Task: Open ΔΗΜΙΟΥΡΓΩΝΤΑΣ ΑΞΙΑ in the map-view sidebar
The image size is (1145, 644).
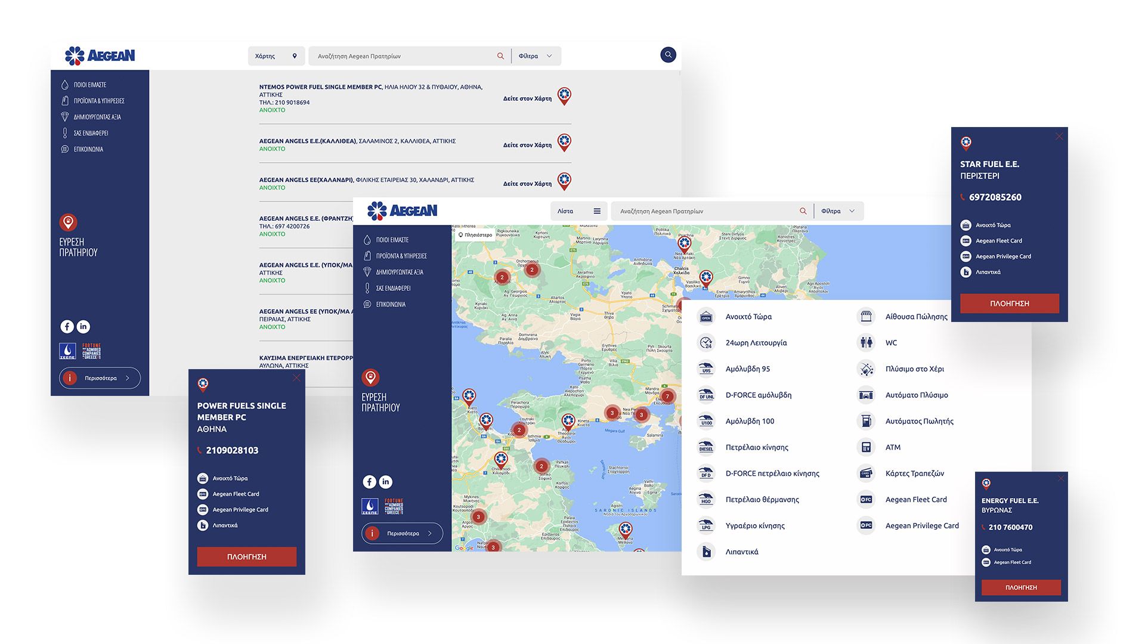Action: (394, 272)
